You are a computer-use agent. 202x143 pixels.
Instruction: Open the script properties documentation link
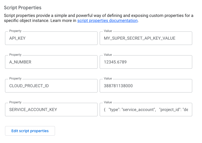107,21
